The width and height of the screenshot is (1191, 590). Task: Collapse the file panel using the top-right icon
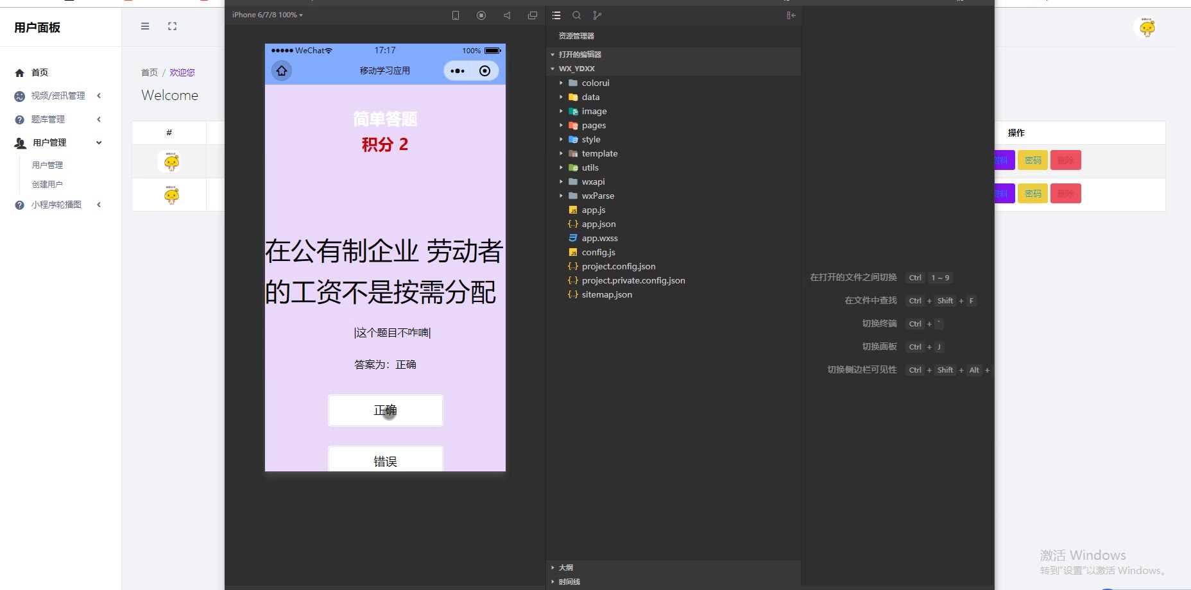point(791,15)
